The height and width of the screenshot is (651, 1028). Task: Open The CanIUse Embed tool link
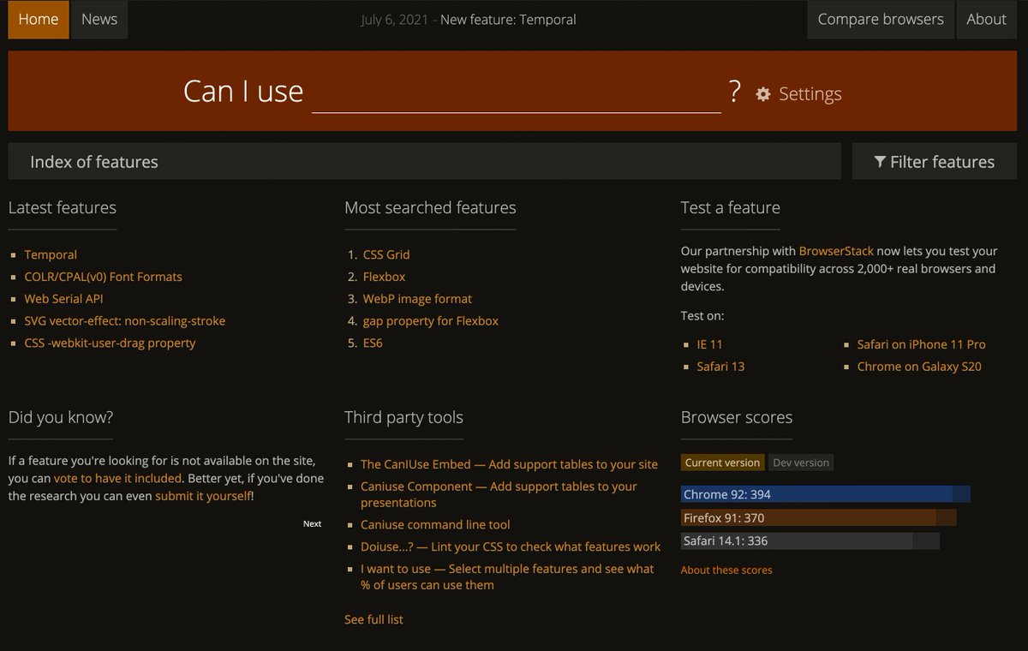point(509,464)
